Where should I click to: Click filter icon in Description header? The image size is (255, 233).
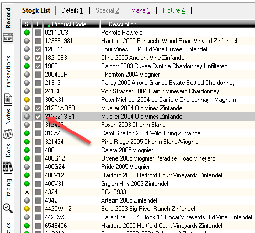pyautogui.click(x=104, y=24)
